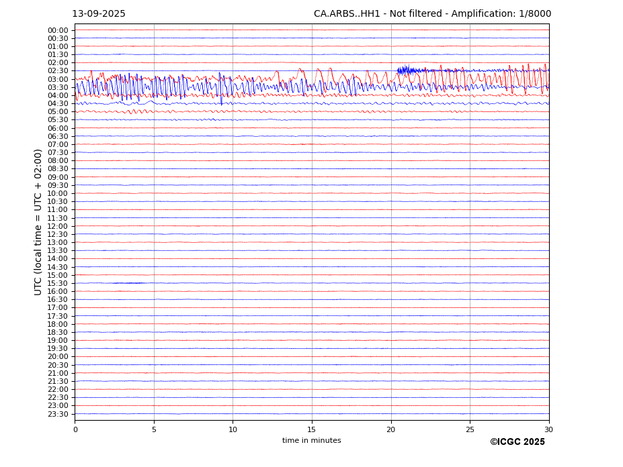This screenshot has width=623, height=467.
Task: Select the 18:00 time row label
Action: [x=58, y=325]
